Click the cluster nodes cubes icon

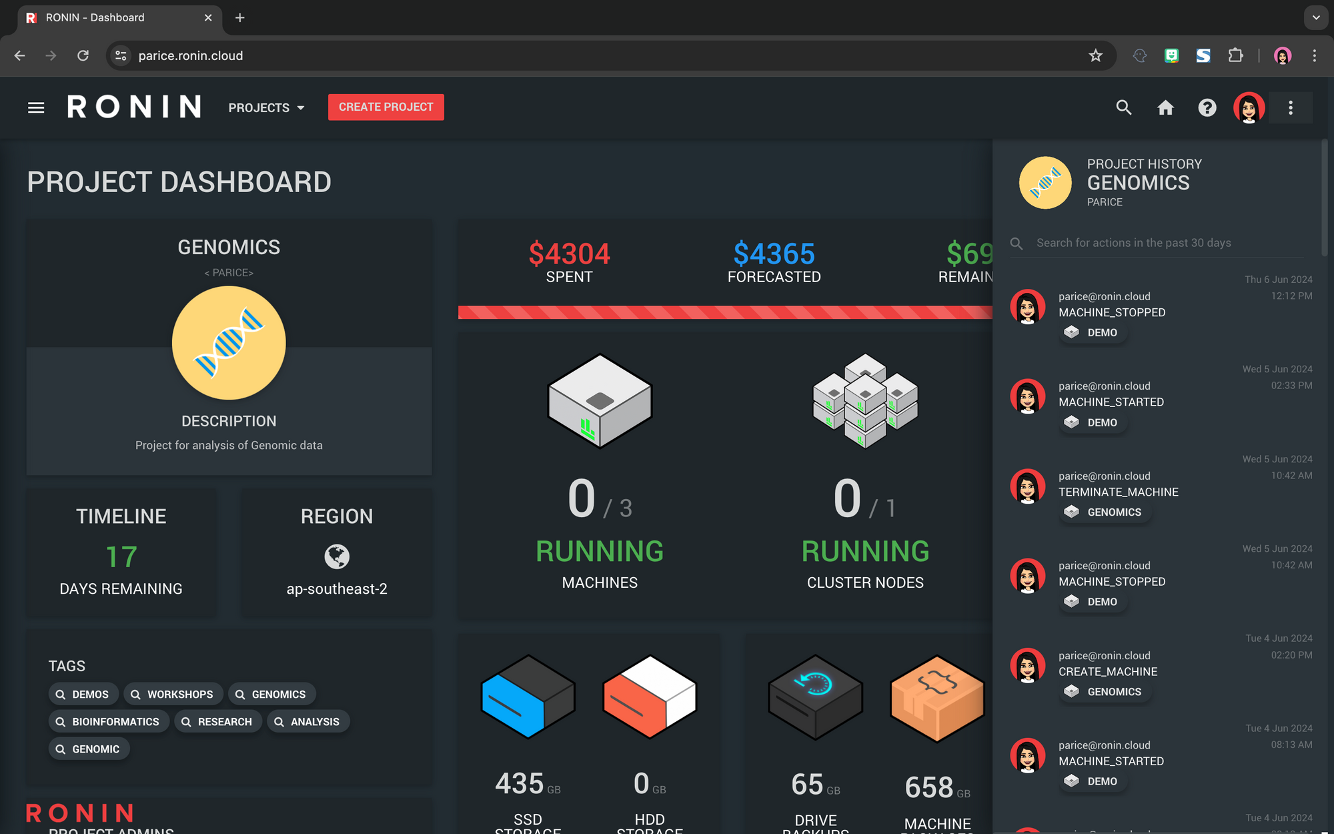pos(865,401)
